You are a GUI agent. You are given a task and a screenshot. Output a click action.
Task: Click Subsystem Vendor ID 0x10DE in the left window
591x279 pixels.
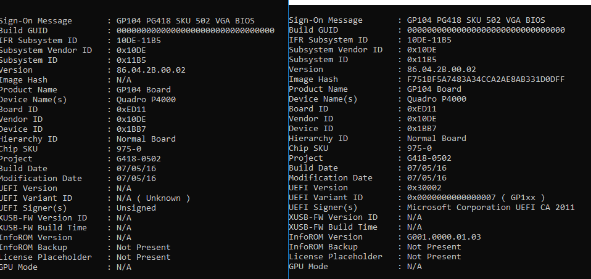tap(131, 51)
